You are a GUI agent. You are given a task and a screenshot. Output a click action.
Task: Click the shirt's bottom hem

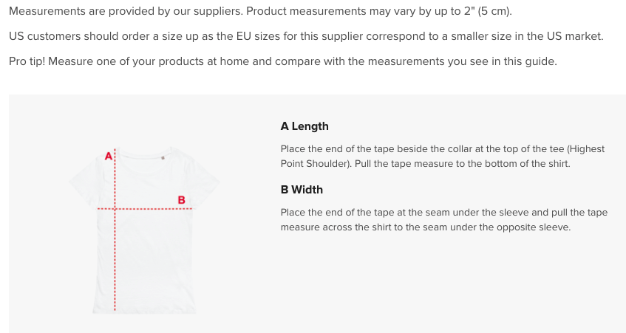click(x=144, y=311)
